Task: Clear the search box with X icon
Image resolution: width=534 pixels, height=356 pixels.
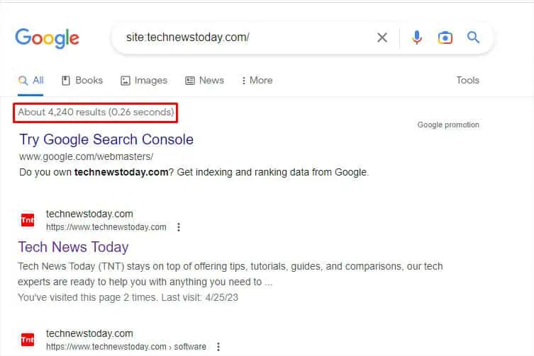Action: pyautogui.click(x=382, y=38)
